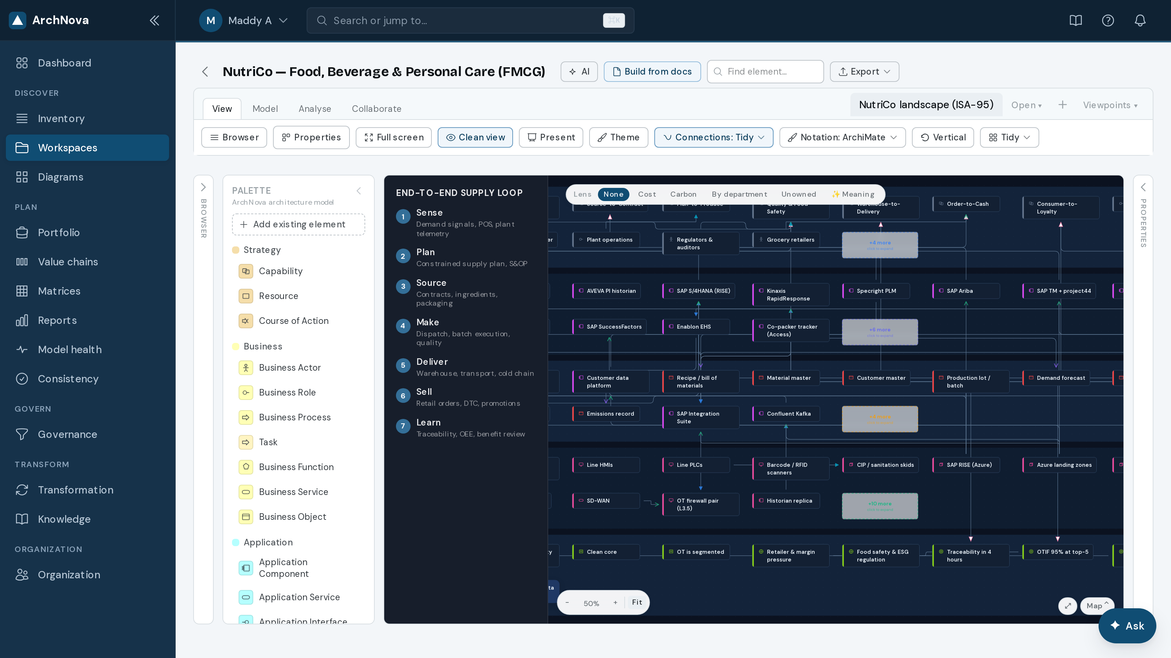Select the Business Object palette icon

[x=246, y=517]
